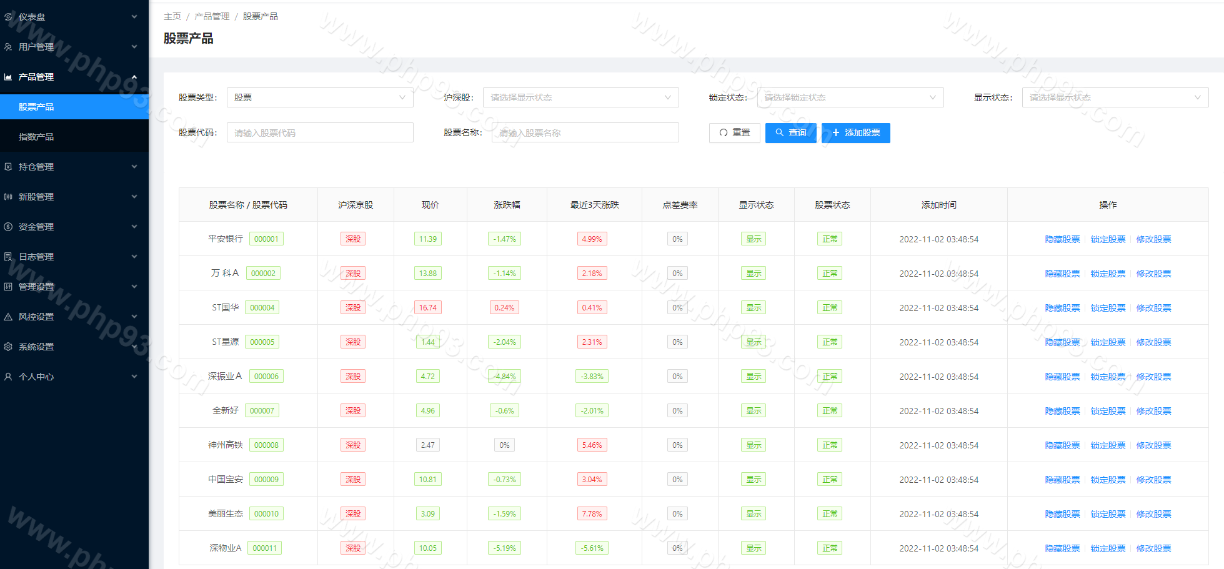Open the 管理设置 sidebar menu
Image resolution: width=1224 pixels, height=569 pixels.
click(36, 287)
